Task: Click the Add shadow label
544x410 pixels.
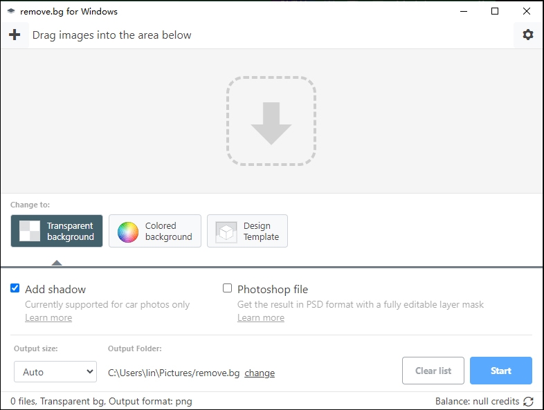Action: 55,290
